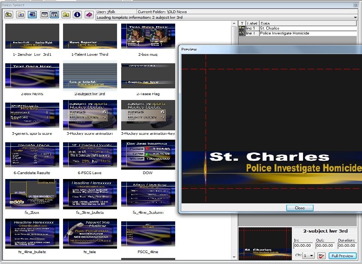This screenshot has width=362, height=264.
Task: Click the In timecode field
Action: tap(303, 246)
